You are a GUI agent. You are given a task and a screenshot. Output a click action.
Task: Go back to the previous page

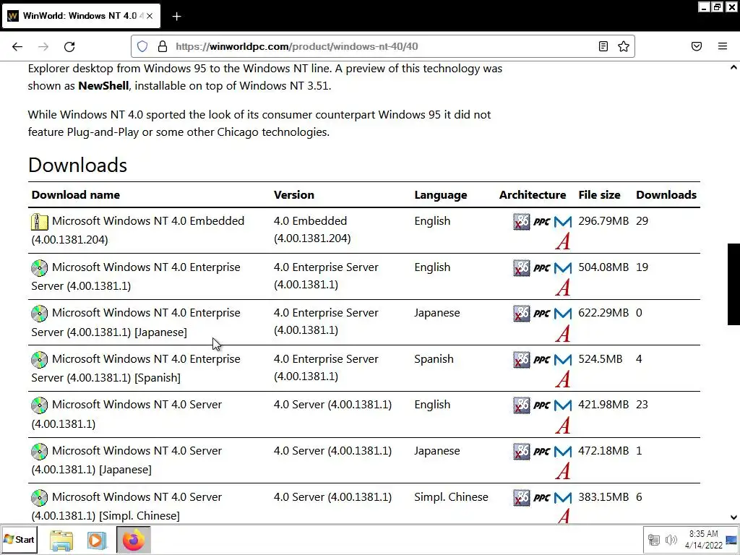coord(17,46)
